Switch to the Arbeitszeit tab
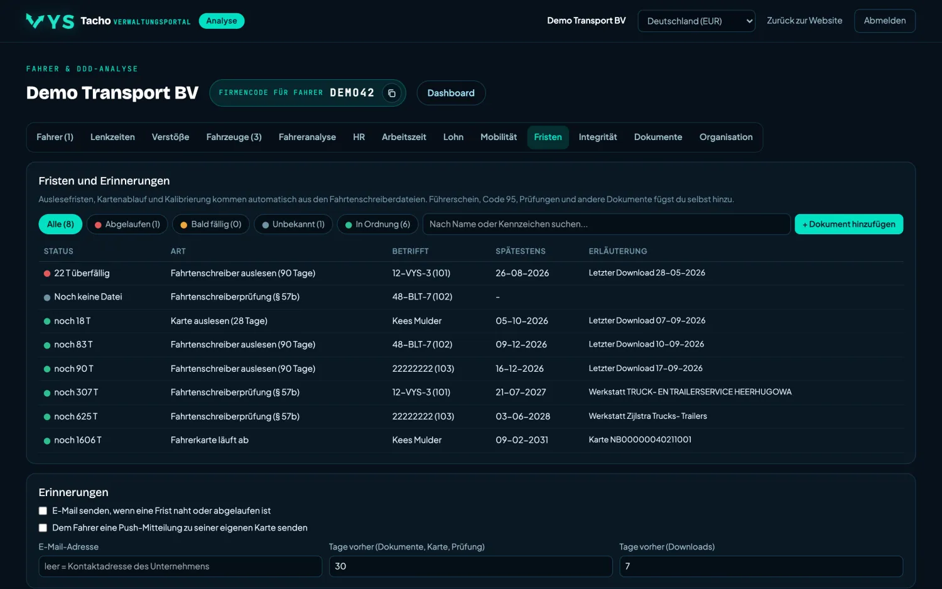 pyautogui.click(x=404, y=137)
